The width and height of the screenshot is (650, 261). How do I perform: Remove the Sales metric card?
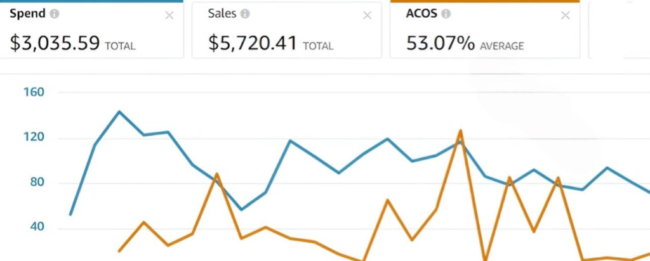[x=368, y=16]
